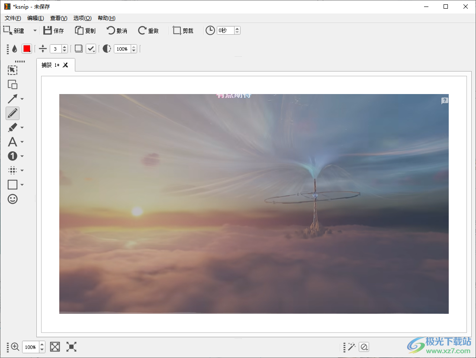Activate the Duplicate tool
The width and height of the screenshot is (476, 358).
(x=13, y=85)
